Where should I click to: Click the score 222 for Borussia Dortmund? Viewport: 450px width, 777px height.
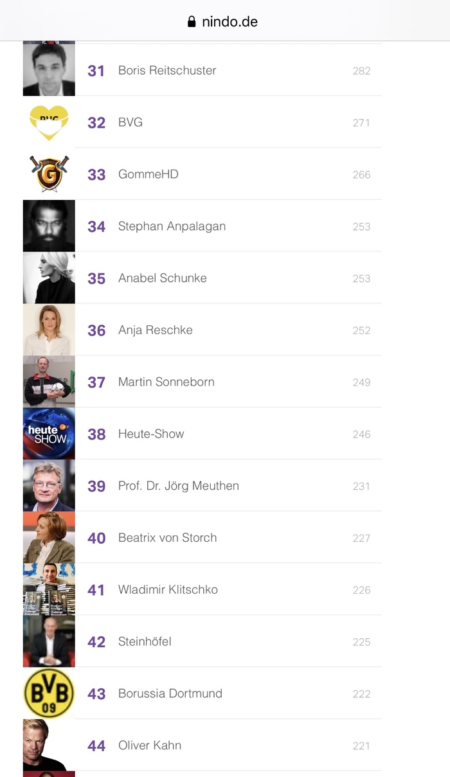click(x=361, y=694)
